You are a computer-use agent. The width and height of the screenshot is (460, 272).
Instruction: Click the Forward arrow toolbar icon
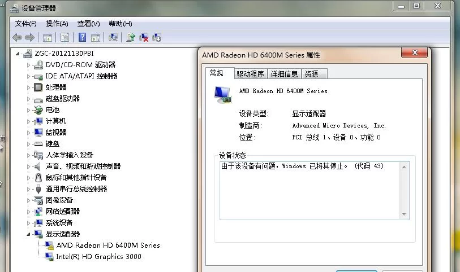(x=30, y=37)
